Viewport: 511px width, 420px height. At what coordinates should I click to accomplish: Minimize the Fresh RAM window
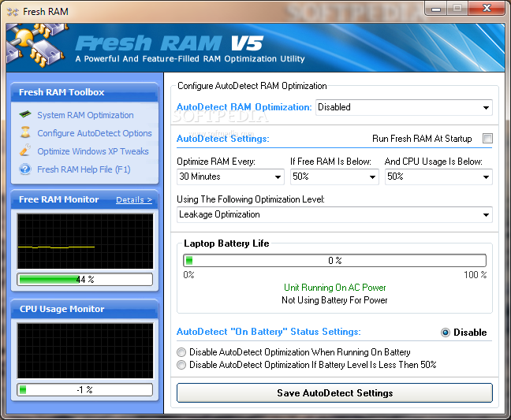tap(436, 9)
